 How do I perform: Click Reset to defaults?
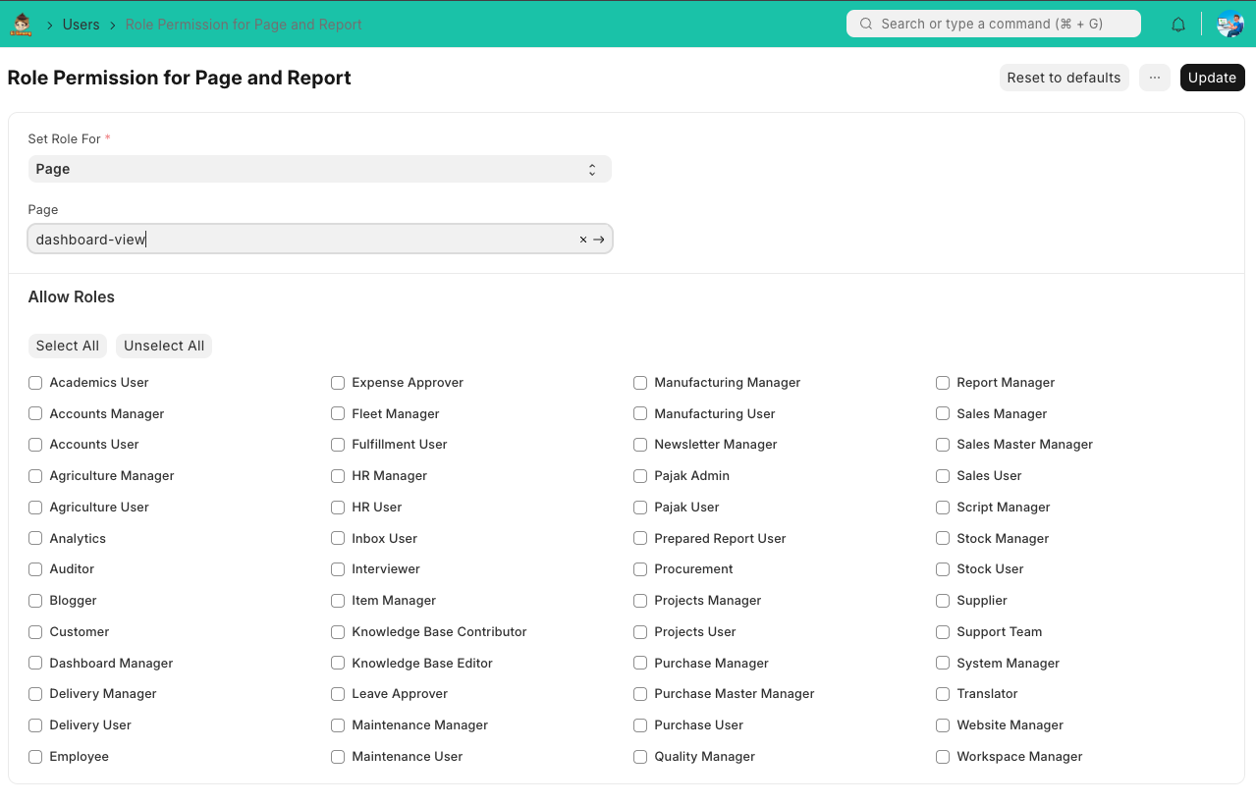tap(1064, 78)
